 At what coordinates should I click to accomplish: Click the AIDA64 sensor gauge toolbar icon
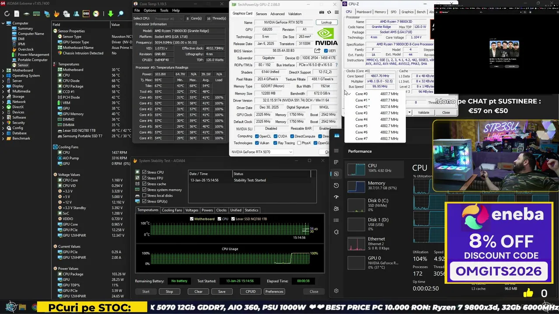click(x=96, y=14)
